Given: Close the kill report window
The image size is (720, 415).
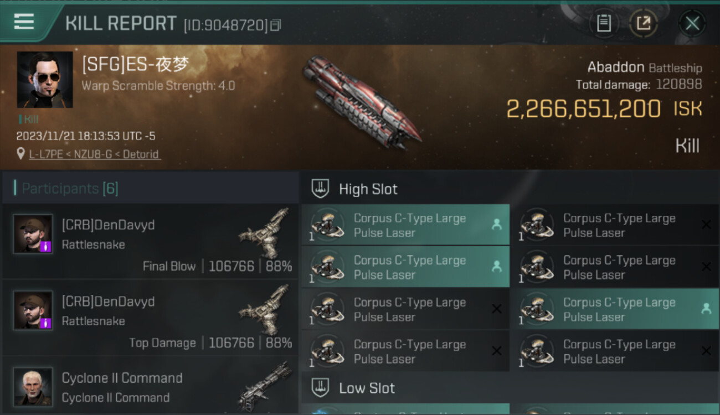Looking at the screenshot, I should 692,23.
